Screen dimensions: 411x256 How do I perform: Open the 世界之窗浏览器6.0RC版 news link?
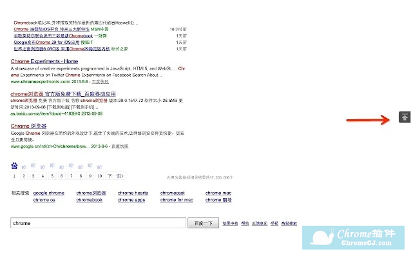62,49
